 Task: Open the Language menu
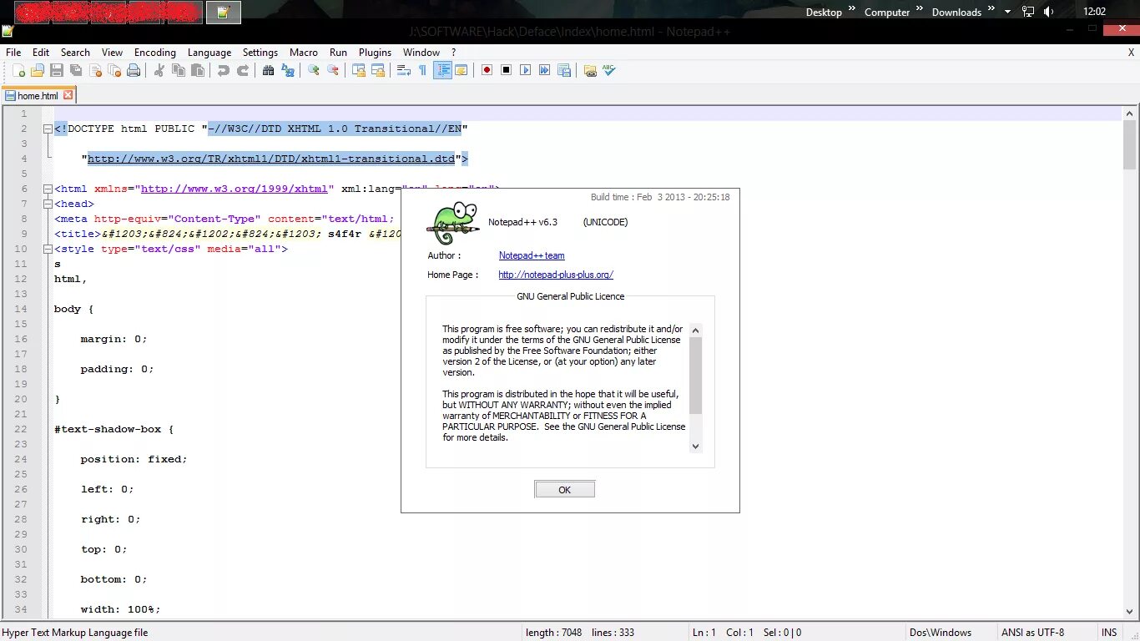209,52
